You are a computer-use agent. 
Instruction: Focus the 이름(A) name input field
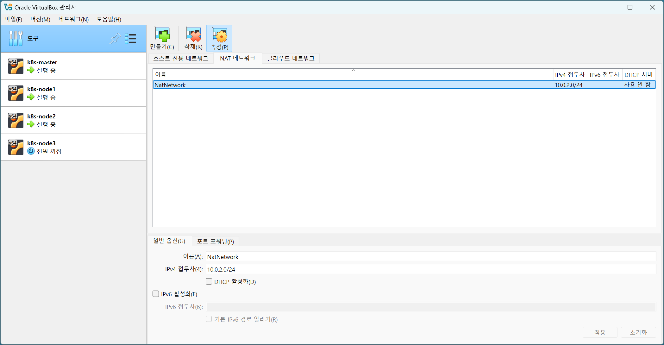click(x=431, y=257)
